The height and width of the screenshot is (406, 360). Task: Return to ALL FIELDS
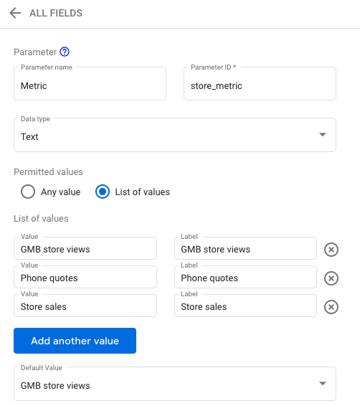pyautogui.click(x=56, y=13)
